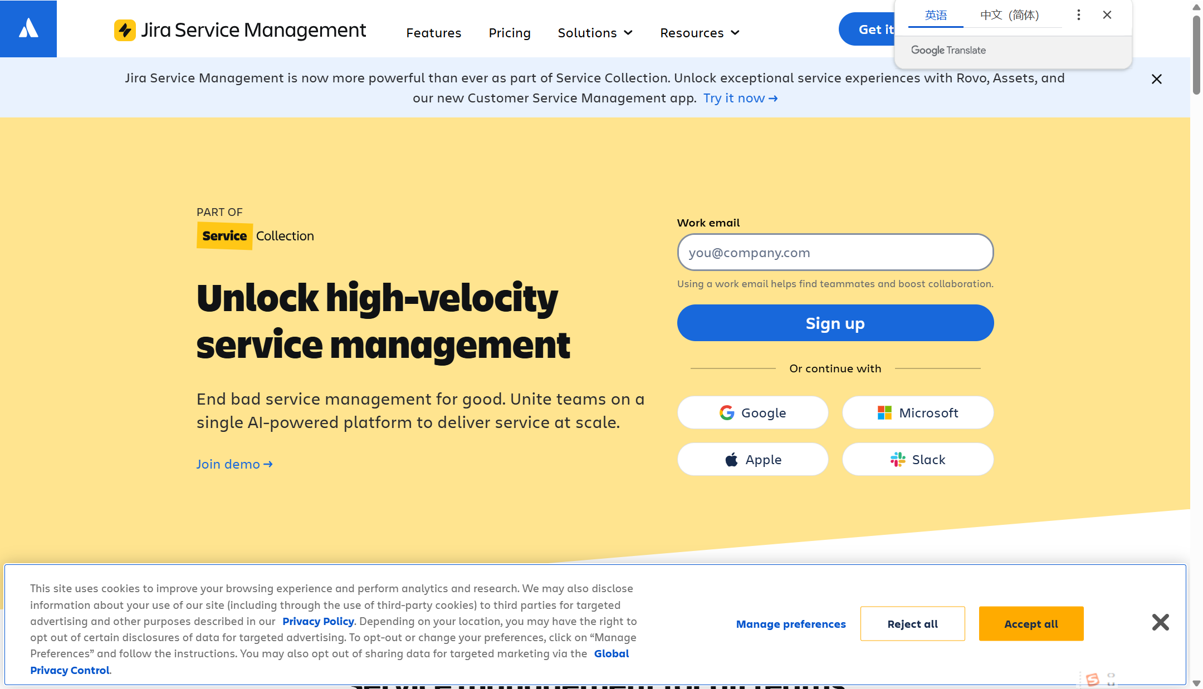Click the blue Sign up button
Screen dimensions: 1203x689
click(835, 323)
